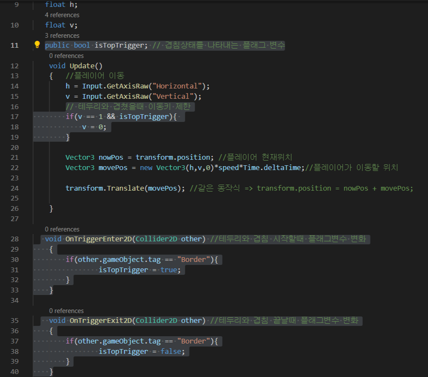
Task: Click line number 35 in the gutter
Action: pyautogui.click(x=15, y=321)
